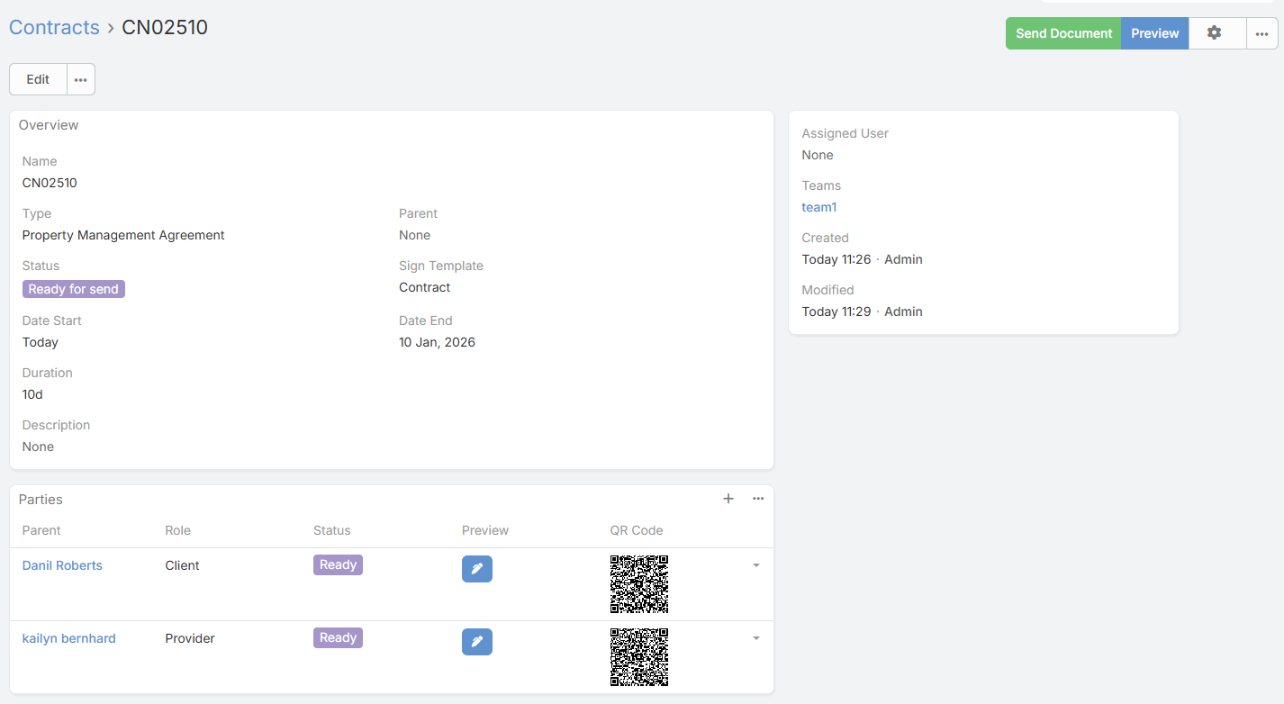Screen dimensions: 1284x704
Task: Add a new party with plus icon
Action: 728,499
